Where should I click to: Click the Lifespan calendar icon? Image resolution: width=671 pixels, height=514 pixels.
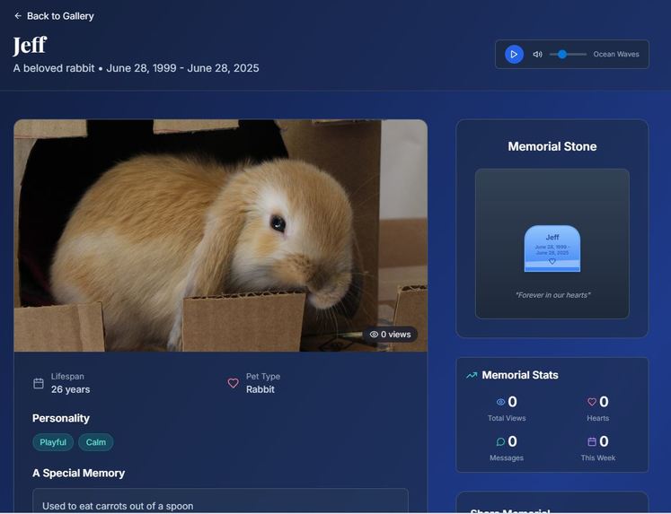click(39, 383)
